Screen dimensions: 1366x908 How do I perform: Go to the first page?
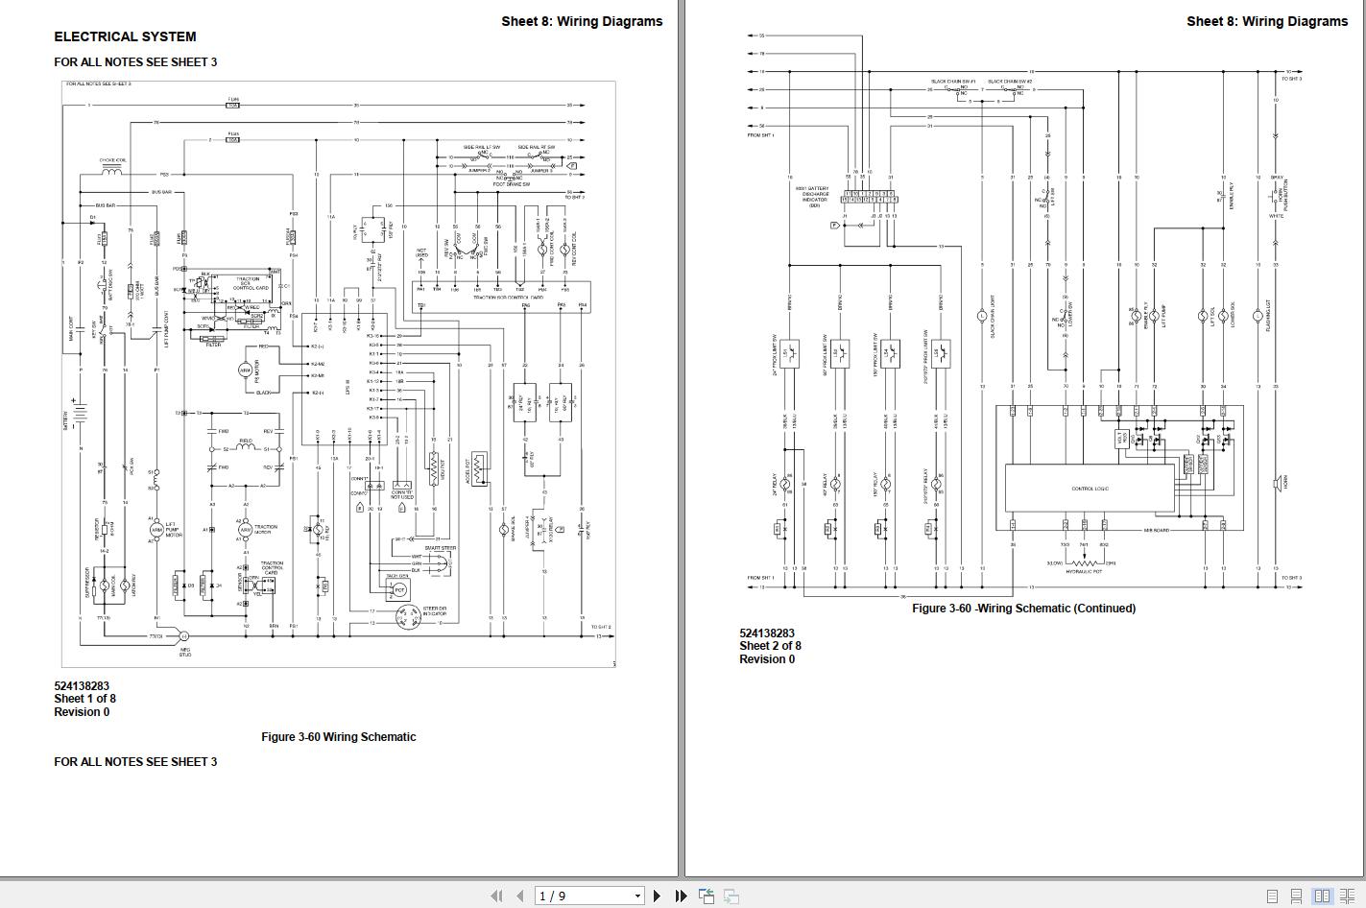click(495, 896)
